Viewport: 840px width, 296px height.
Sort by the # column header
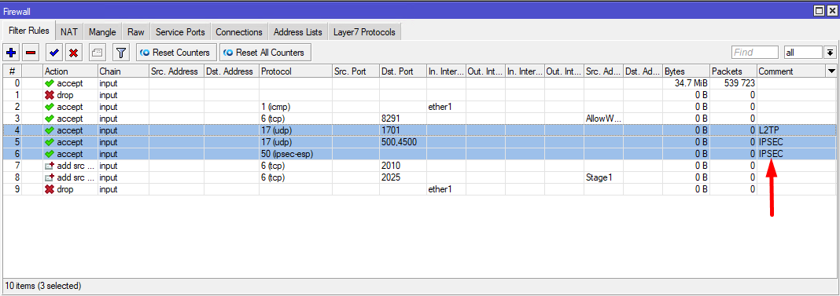[x=13, y=71]
